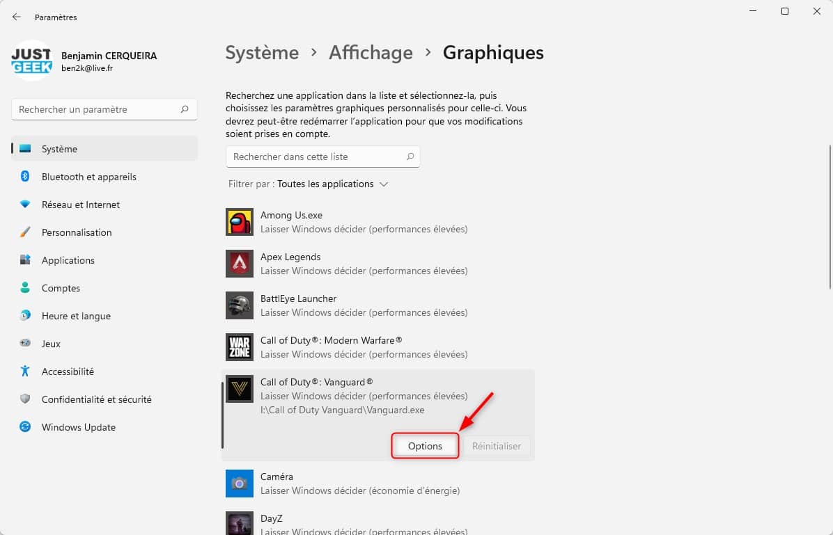
Task: Select the Apex Legends entry
Action: pyautogui.click(x=378, y=264)
